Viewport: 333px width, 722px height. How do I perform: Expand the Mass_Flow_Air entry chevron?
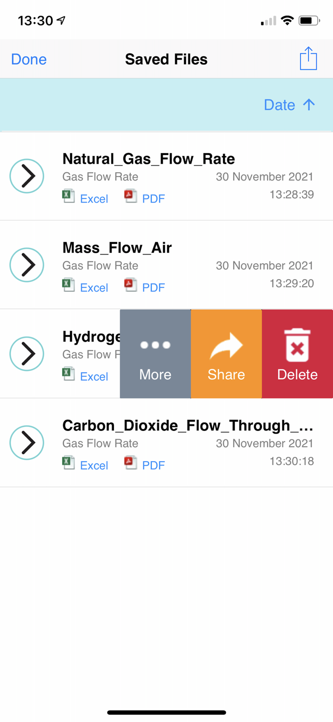(x=26, y=265)
